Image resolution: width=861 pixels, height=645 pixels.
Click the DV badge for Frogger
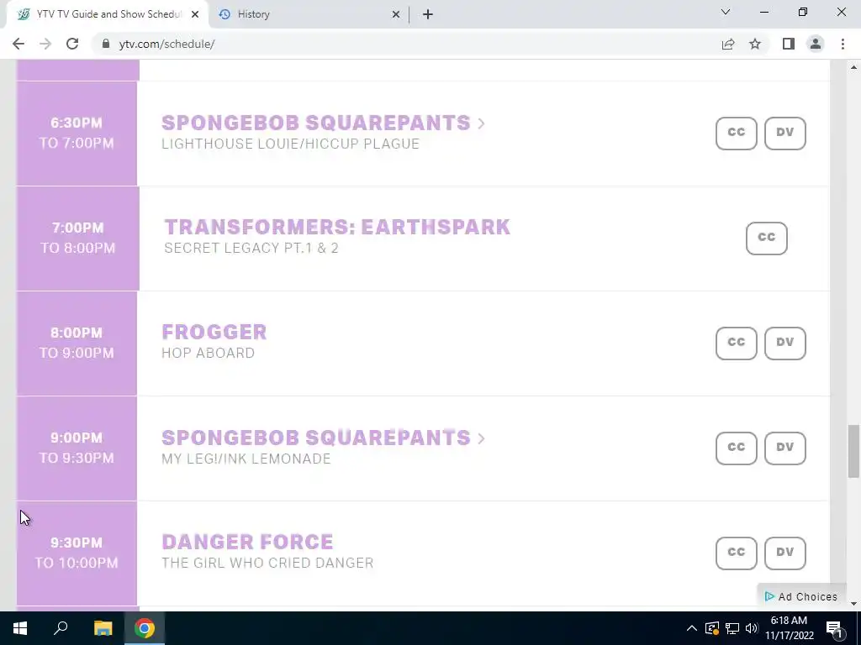[784, 343]
